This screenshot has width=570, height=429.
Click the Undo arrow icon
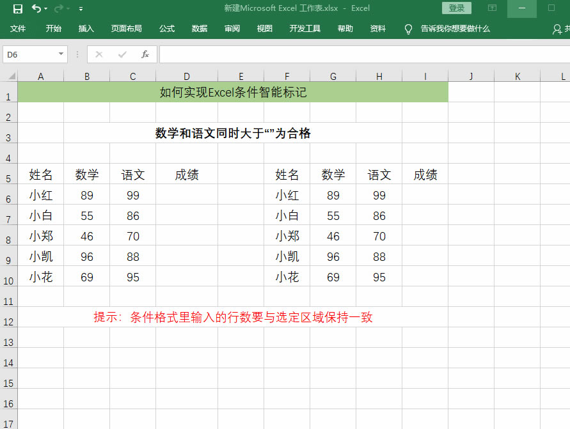coord(36,9)
